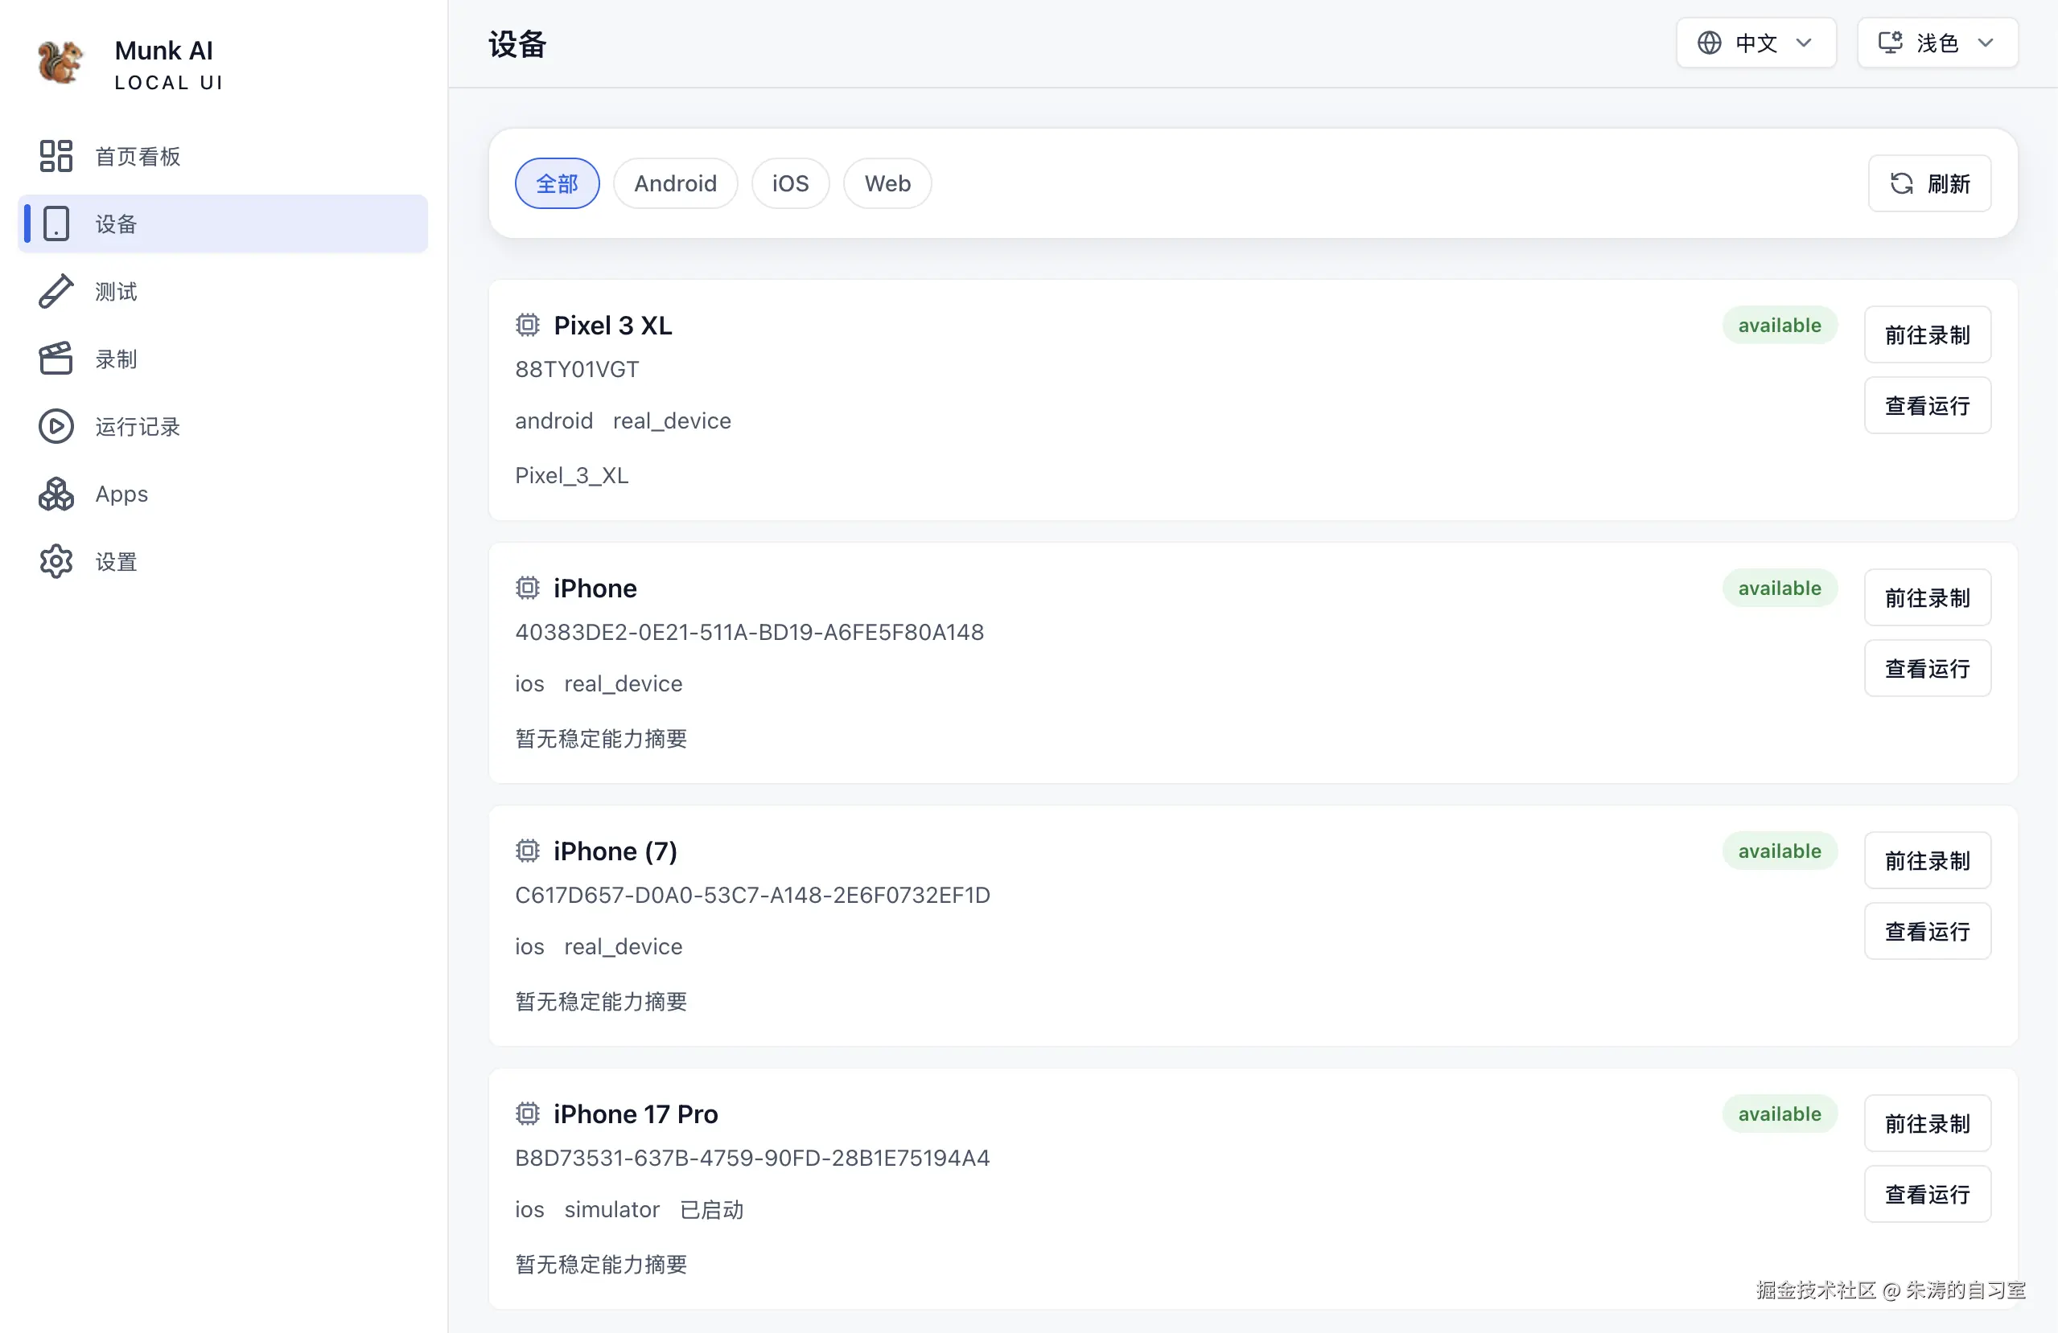Filter devices by Android
This screenshot has height=1333, width=2058.
click(675, 183)
